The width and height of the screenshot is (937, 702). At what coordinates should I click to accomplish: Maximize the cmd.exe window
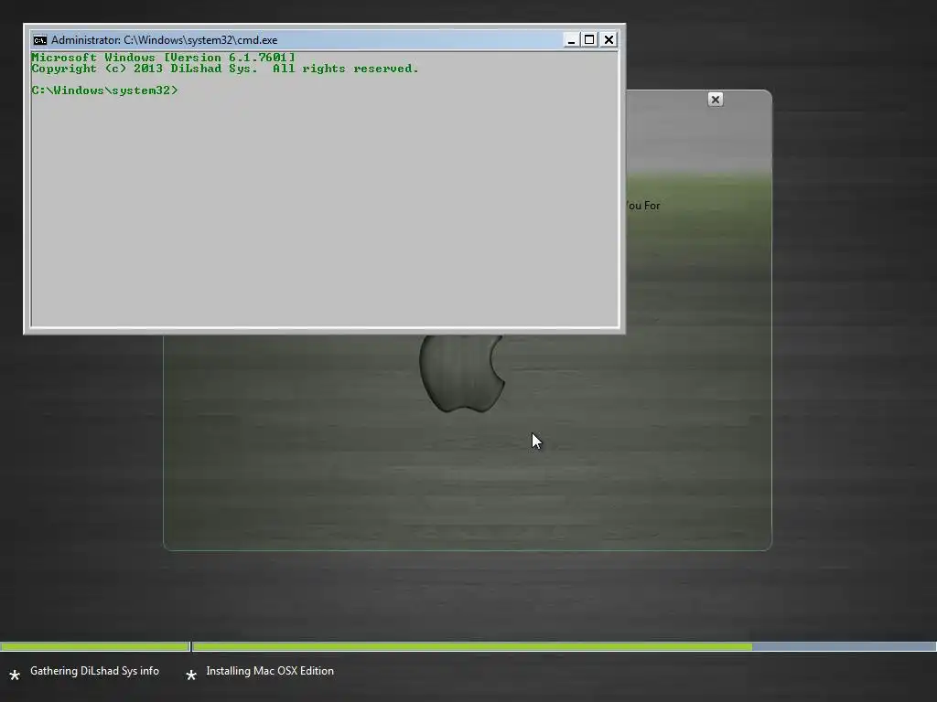pyautogui.click(x=589, y=40)
